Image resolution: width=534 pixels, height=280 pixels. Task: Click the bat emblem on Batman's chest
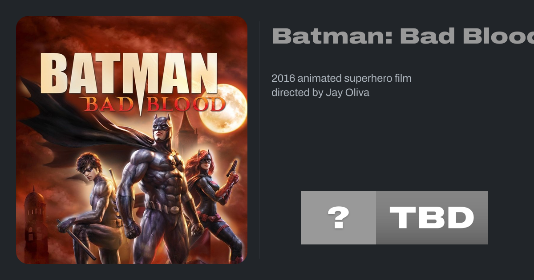tap(174, 159)
